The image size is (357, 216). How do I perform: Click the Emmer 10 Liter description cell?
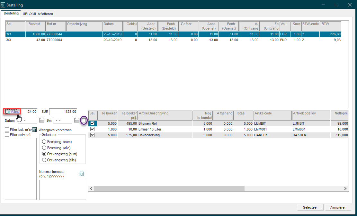coord(165,129)
